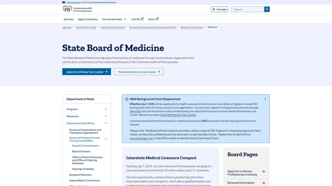Click the State Board of Medicine title
Screen dimensions: 332x186
click(x=113, y=48)
